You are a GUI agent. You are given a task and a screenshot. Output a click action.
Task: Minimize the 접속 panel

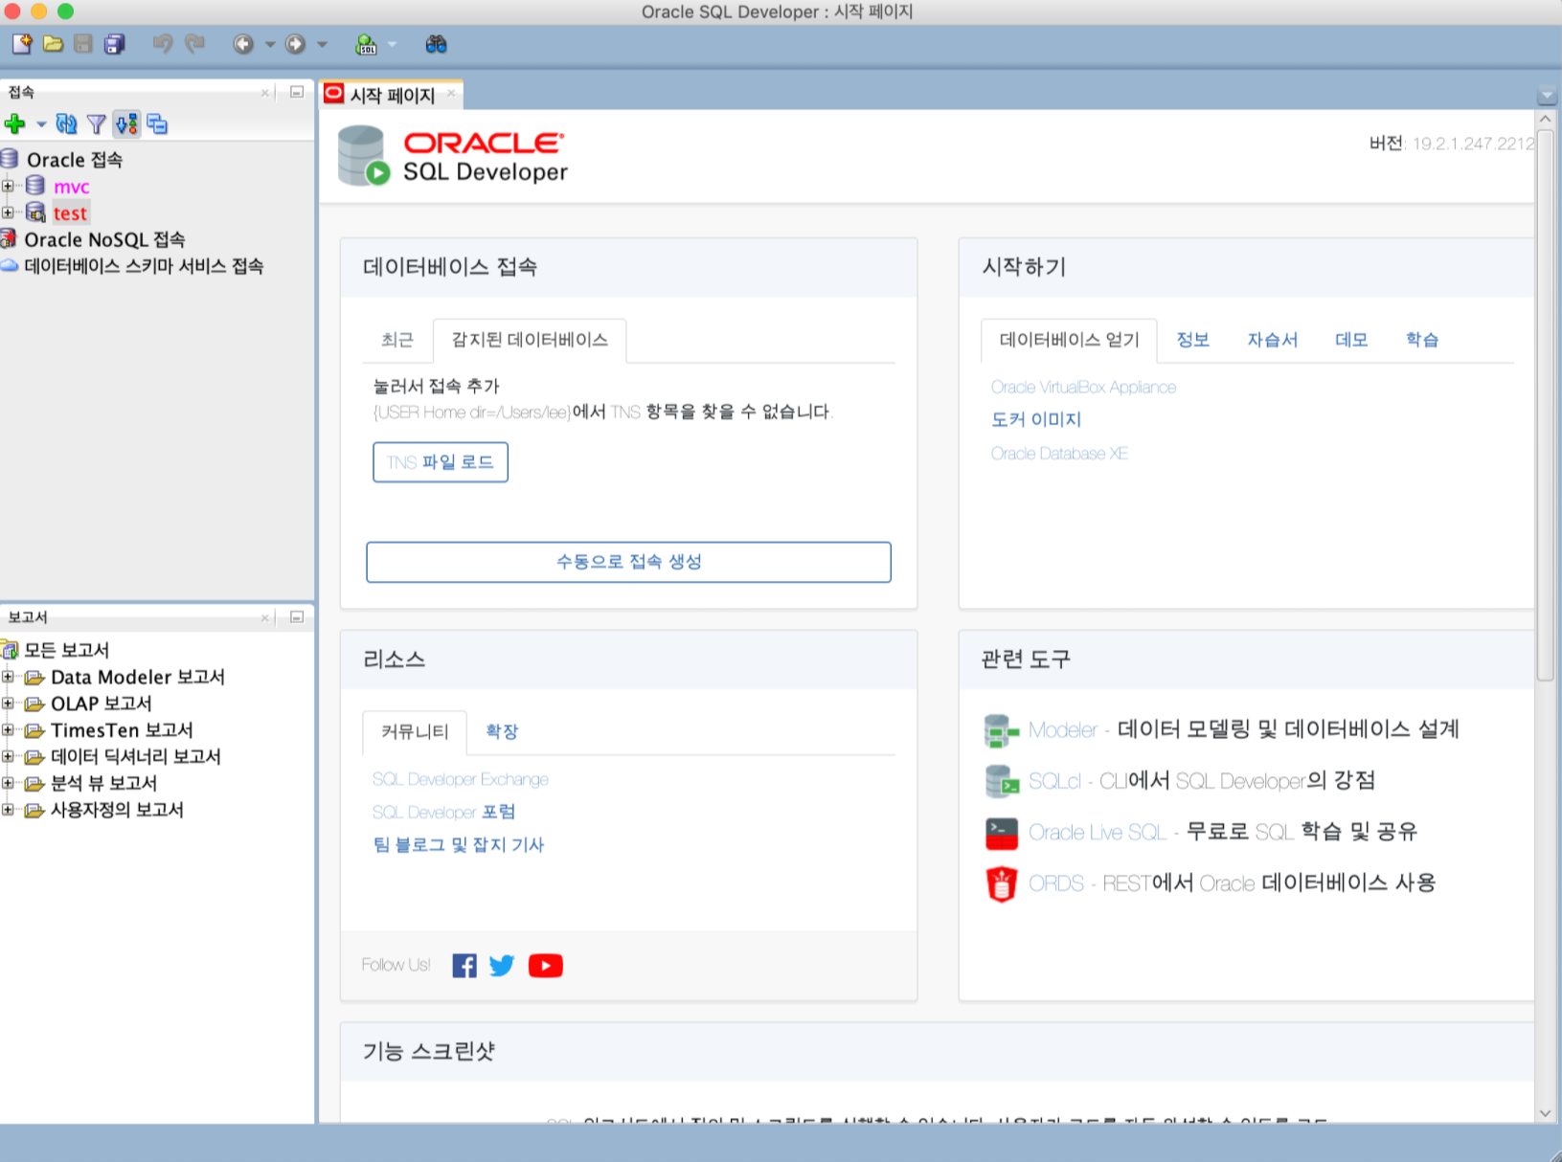297,92
